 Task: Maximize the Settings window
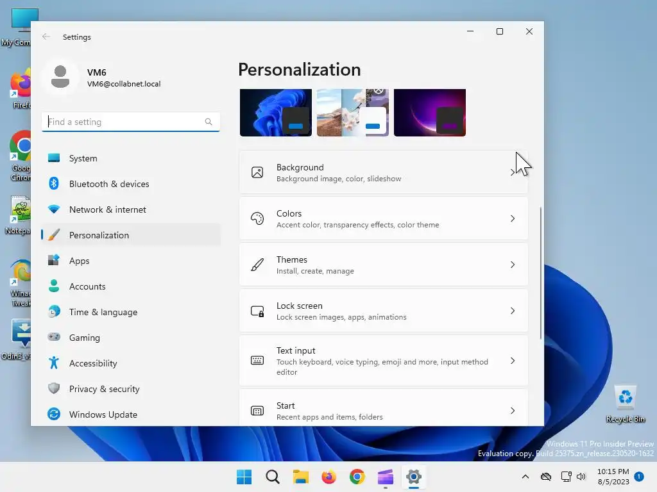499,31
